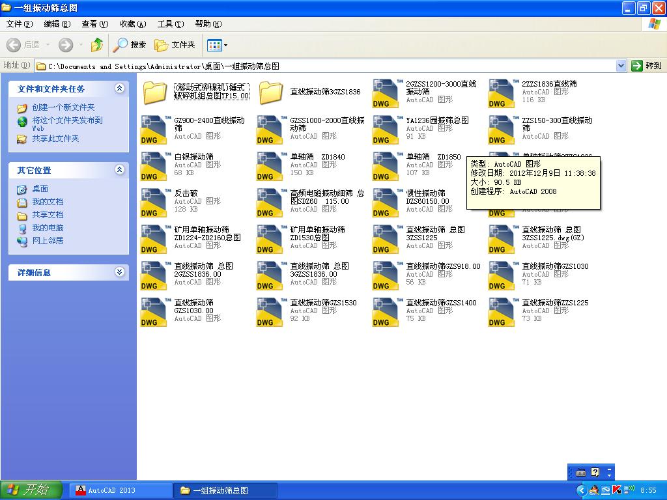The height and width of the screenshot is (500, 667).
Task: Switch to AutoCAD 2013 taskbar button
Action: pos(121,491)
